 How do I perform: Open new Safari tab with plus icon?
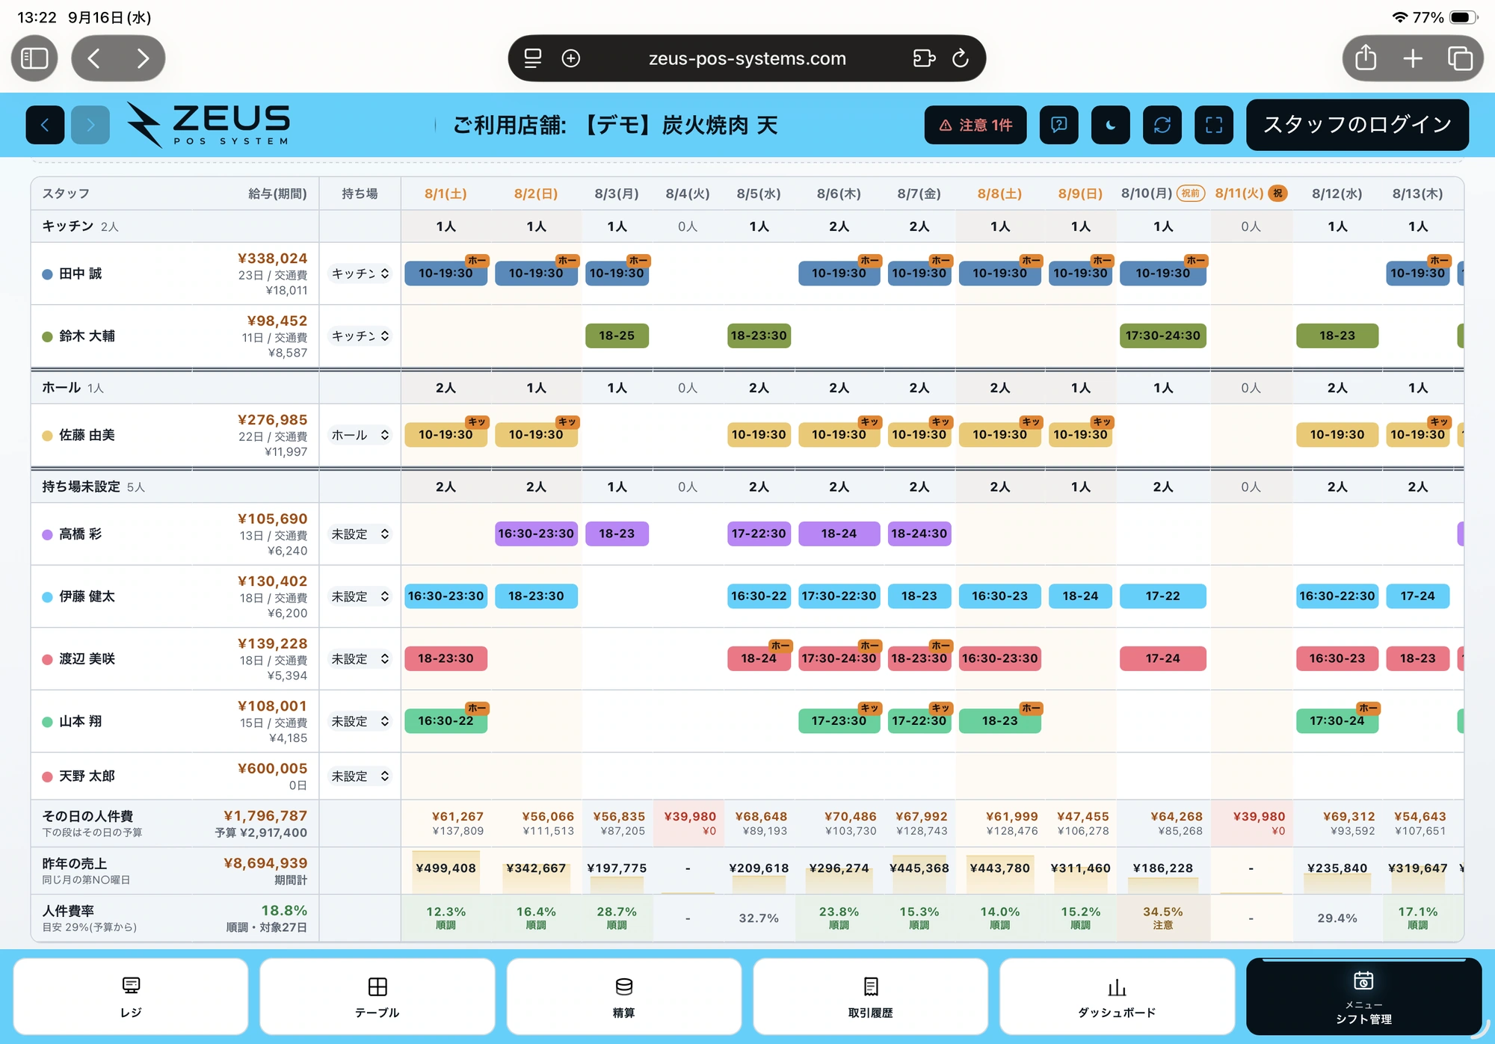point(1413,58)
